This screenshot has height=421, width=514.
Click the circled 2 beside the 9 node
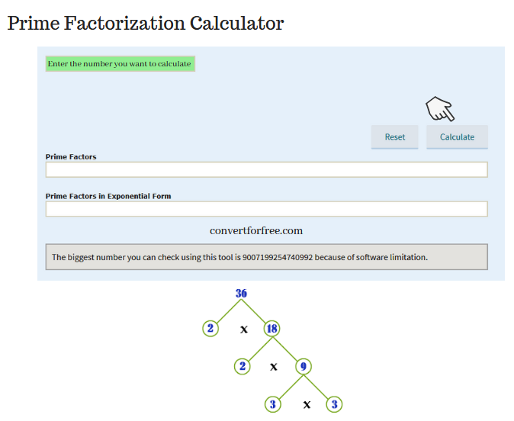click(x=243, y=366)
